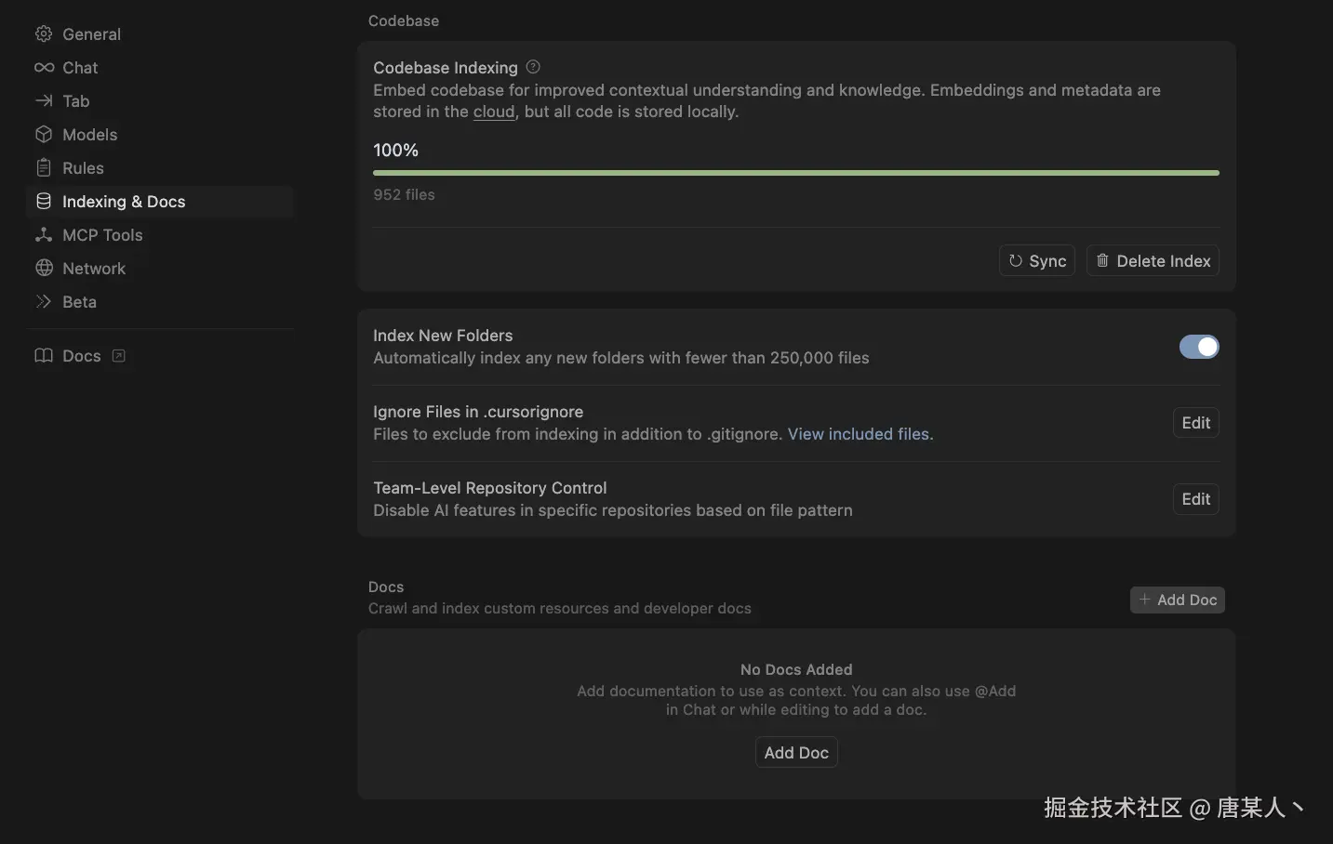Click the Docs book icon

tap(44, 356)
